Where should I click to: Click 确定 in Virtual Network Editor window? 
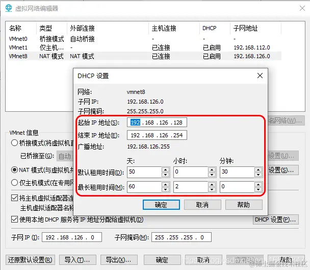point(162,260)
